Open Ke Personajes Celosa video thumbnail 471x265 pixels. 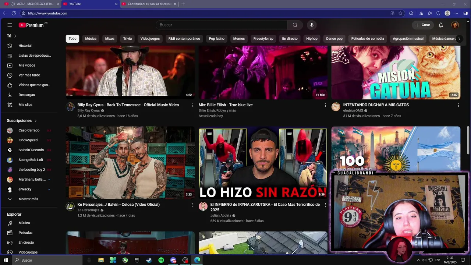pos(130,163)
